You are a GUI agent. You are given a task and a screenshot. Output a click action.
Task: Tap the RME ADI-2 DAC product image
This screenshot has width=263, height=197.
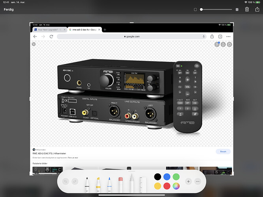[130, 96]
